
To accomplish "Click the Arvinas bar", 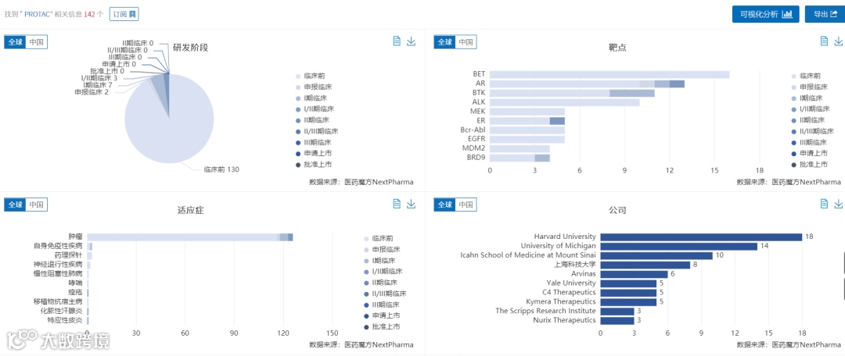I will pyautogui.click(x=634, y=274).
